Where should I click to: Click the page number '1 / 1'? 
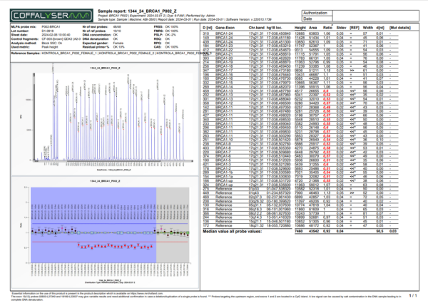413,296
